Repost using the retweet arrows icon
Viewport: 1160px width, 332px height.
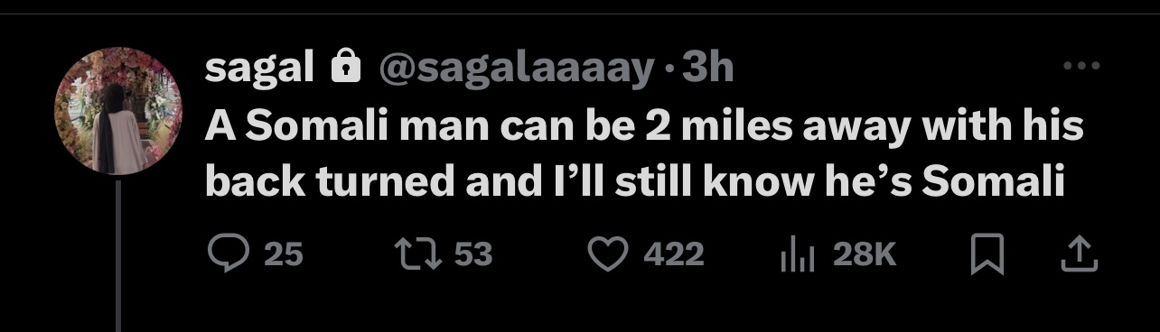[419, 255]
